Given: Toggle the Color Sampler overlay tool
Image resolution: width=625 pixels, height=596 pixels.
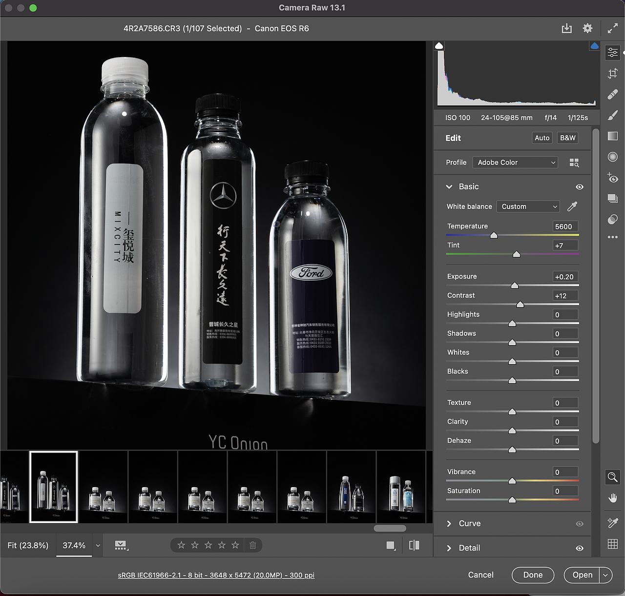Looking at the screenshot, I should pyautogui.click(x=613, y=523).
